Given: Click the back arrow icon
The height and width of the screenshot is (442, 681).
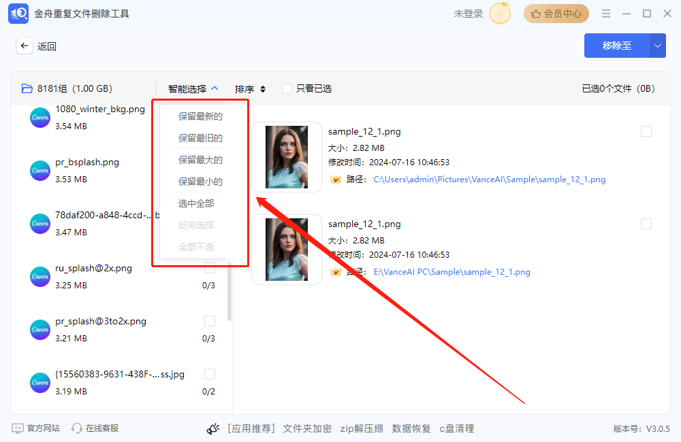Looking at the screenshot, I should (25, 46).
